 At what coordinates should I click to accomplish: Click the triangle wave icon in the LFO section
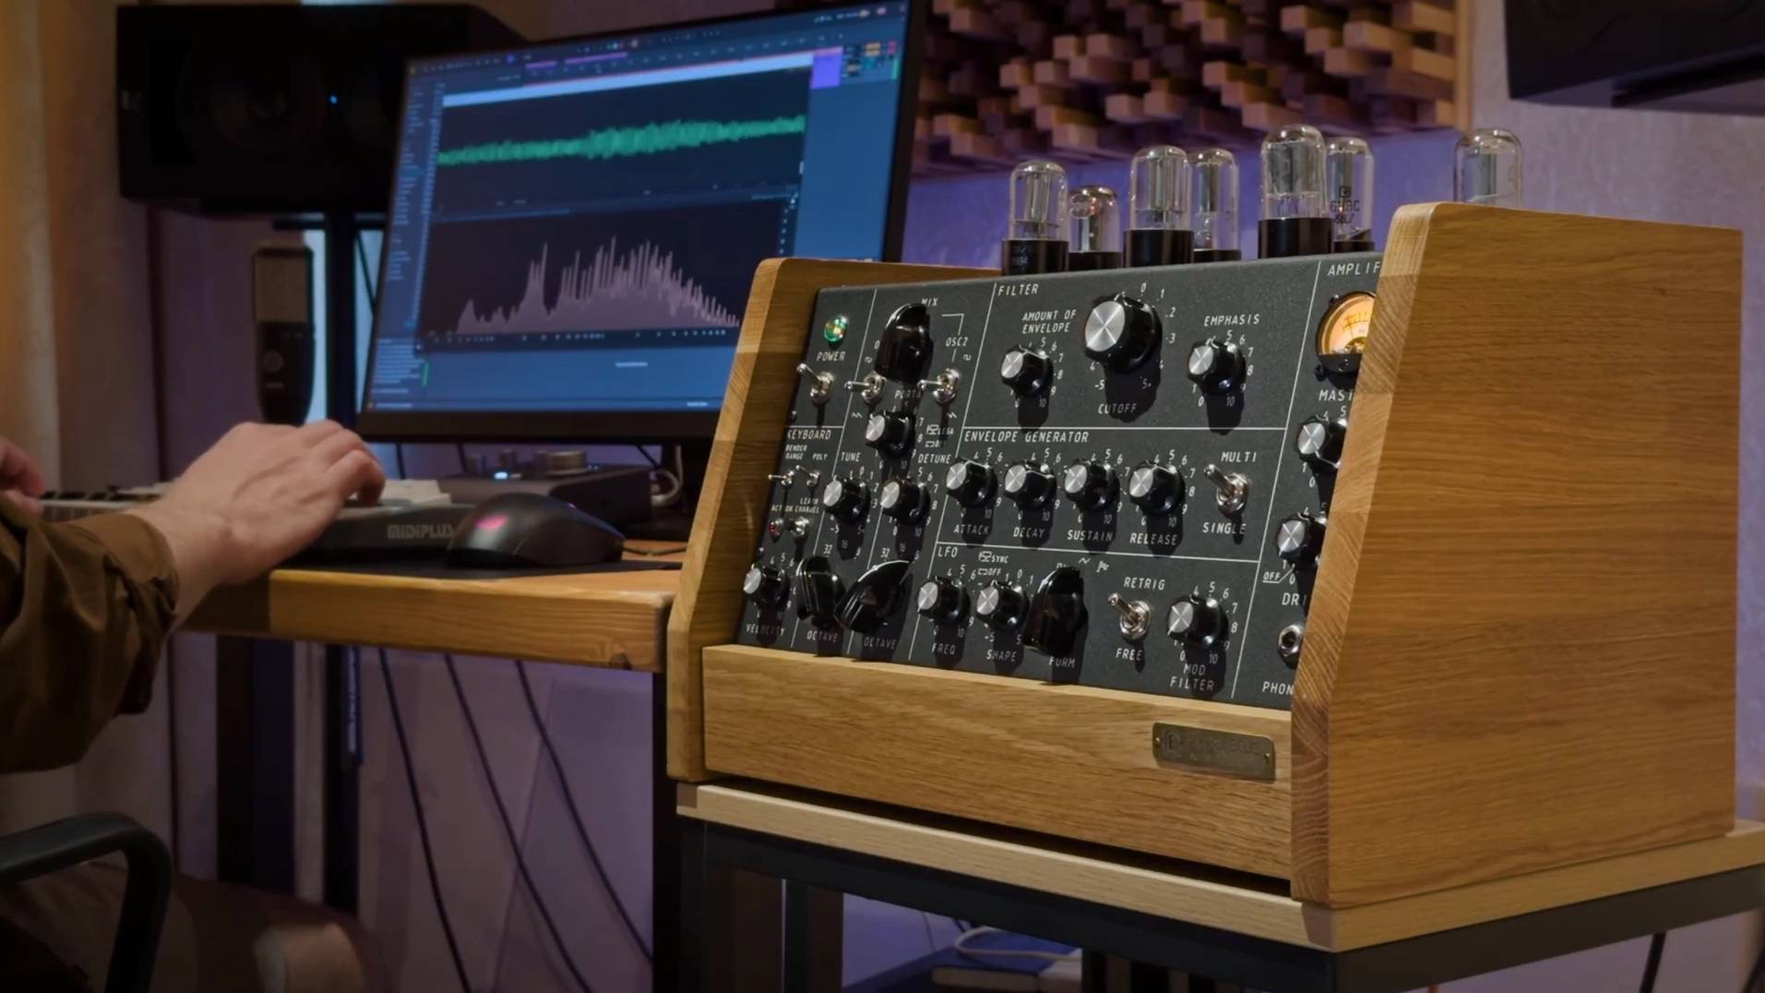pos(1083,560)
